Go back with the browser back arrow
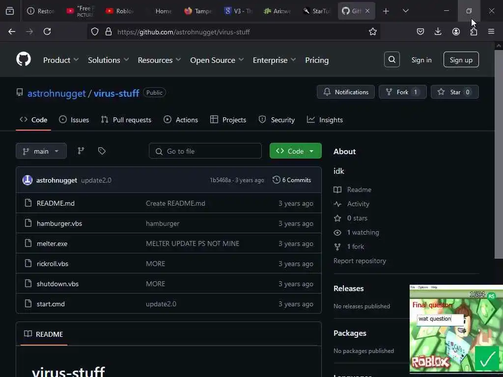This screenshot has width=503, height=377. 12,31
